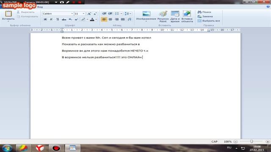Screen dimensions: 271x152
Task: Toggle bold formatting (Ж)
Action: [45, 19]
